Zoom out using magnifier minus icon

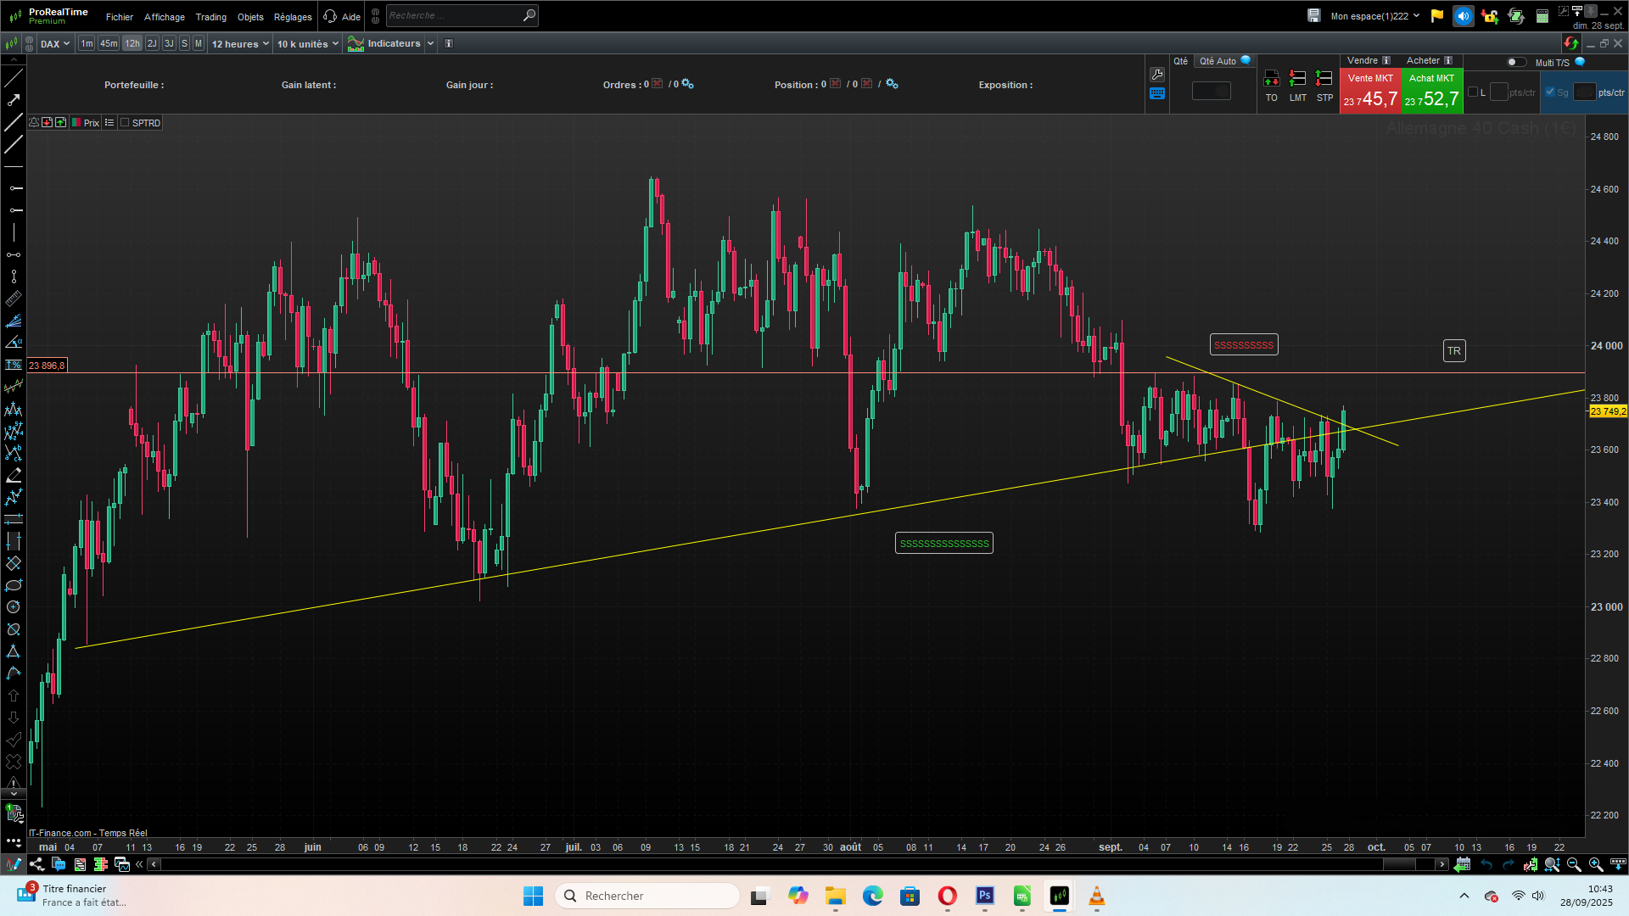pos(1574,864)
